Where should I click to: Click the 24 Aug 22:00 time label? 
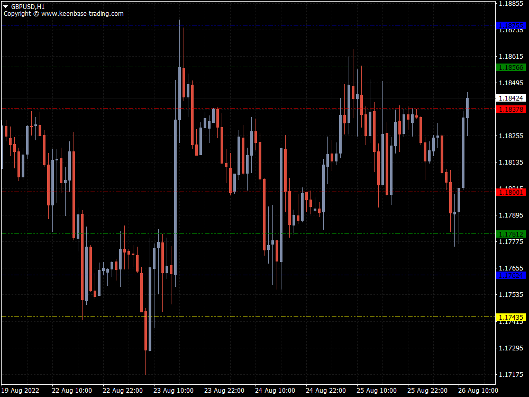click(325, 391)
